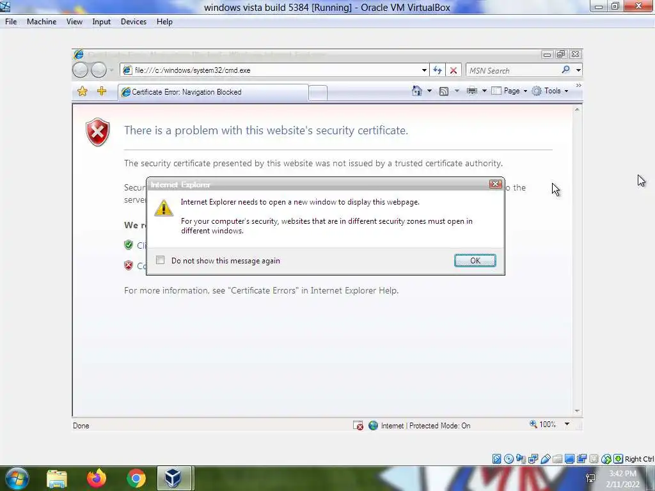This screenshot has width=655, height=491.
Task: Click the VirtualBox display indicator icon
Action: [x=569, y=459]
